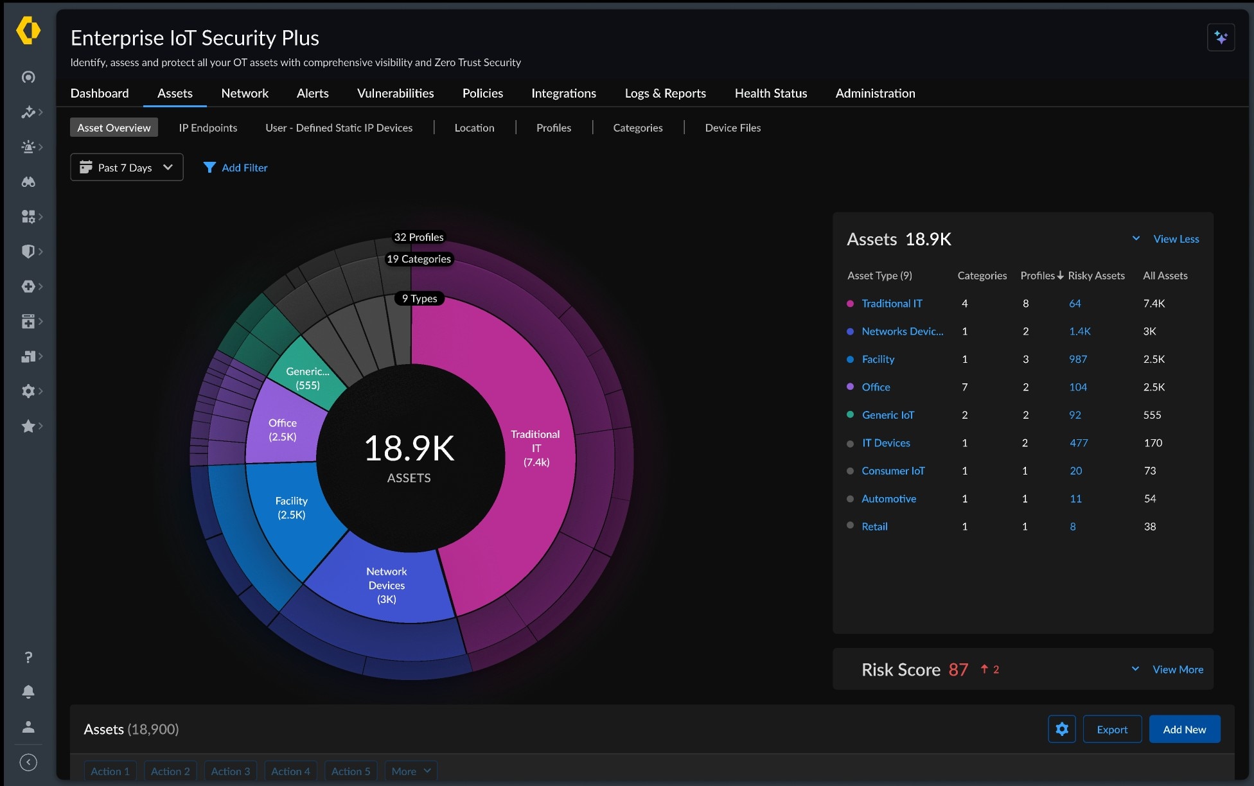1254x786 pixels.
Task: Collapse Assets panel with View Less
Action: click(x=1176, y=239)
